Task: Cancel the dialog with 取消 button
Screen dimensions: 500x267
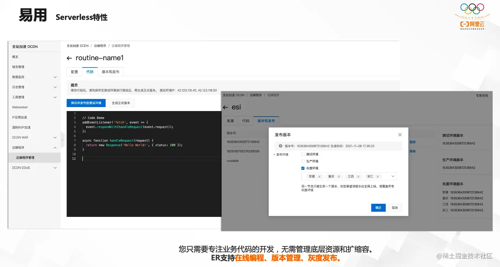Action: coord(395,208)
